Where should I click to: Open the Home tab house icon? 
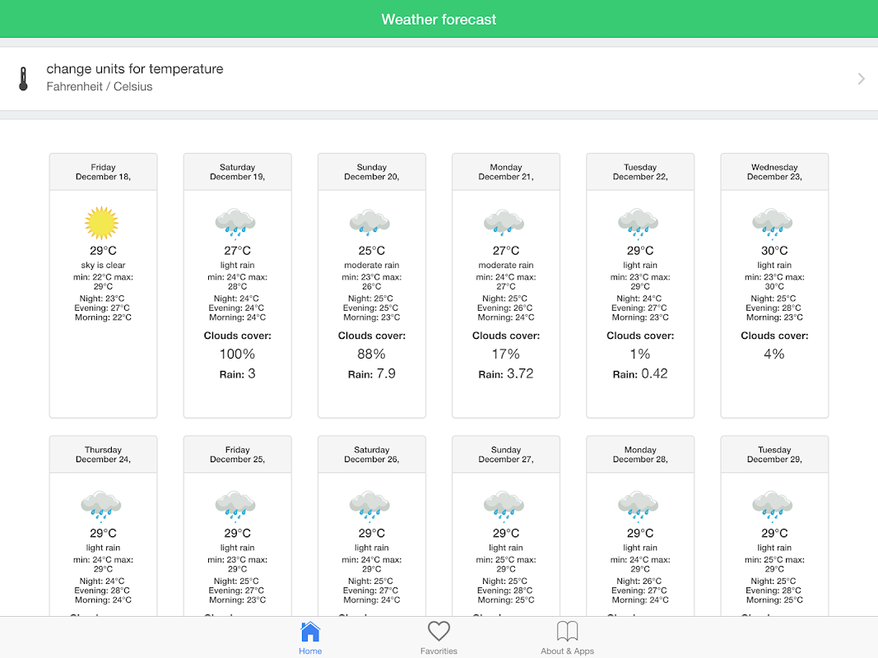pyautogui.click(x=310, y=632)
